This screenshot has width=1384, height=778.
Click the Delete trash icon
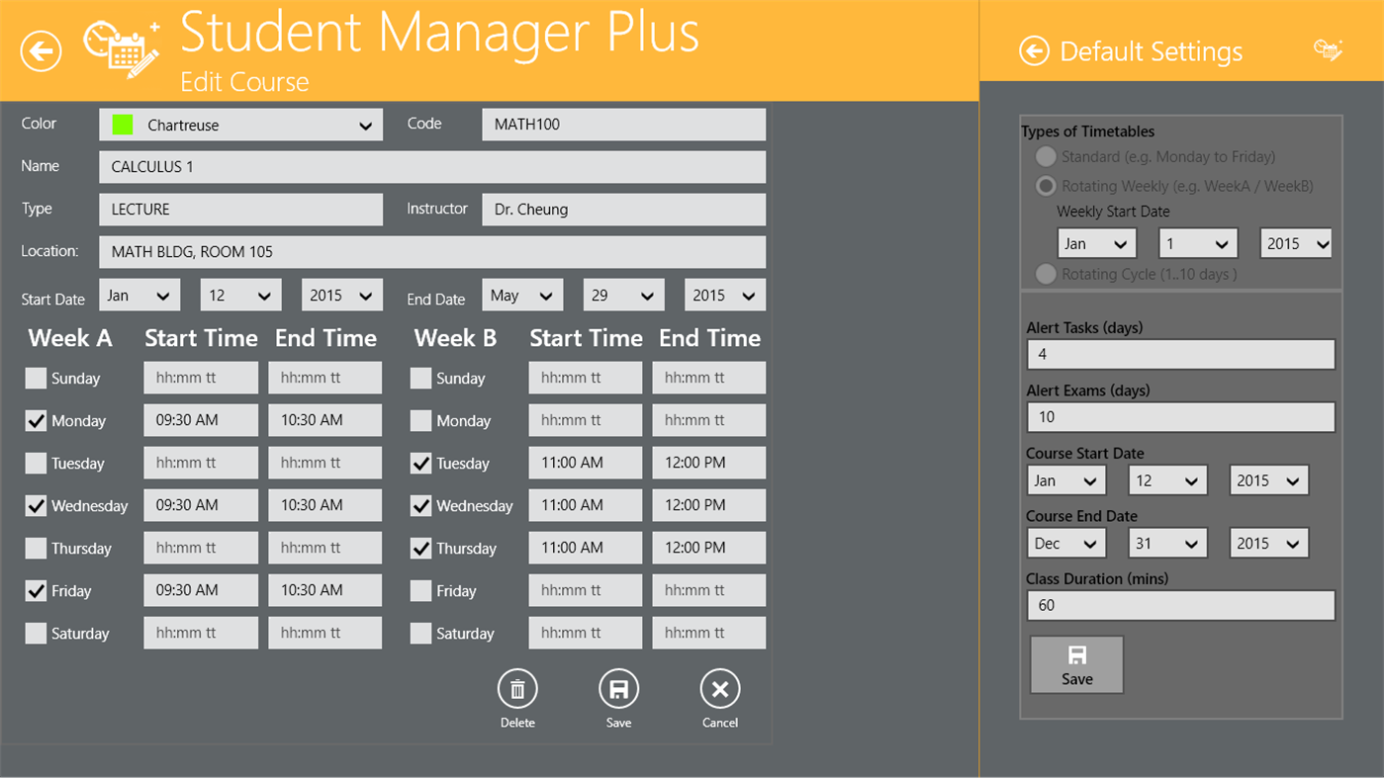517,689
